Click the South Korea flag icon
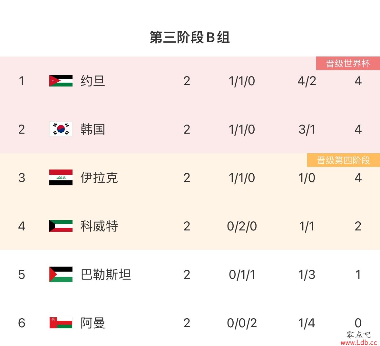380x346 pixels. [61, 129]
